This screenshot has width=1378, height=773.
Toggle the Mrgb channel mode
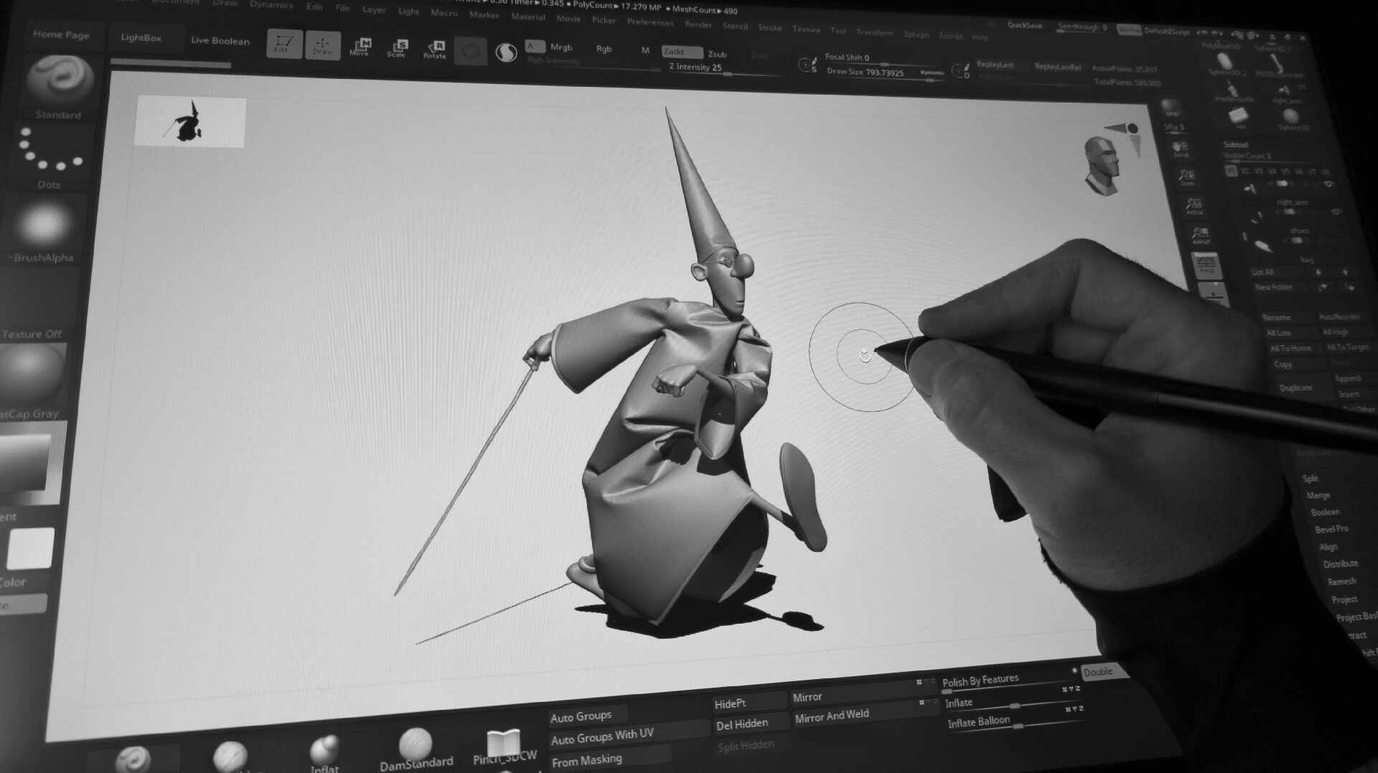[x=561, y=47]
